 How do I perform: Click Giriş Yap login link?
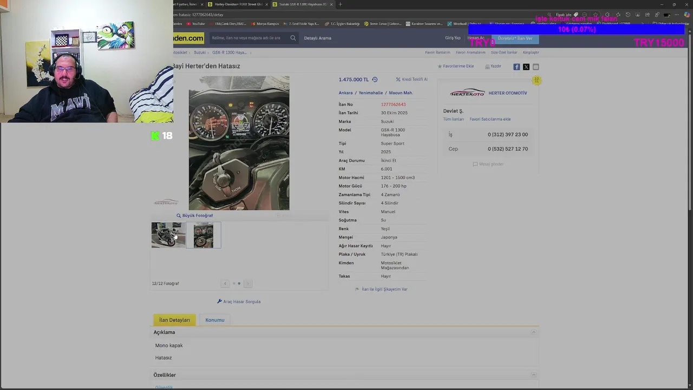point(453,38)
